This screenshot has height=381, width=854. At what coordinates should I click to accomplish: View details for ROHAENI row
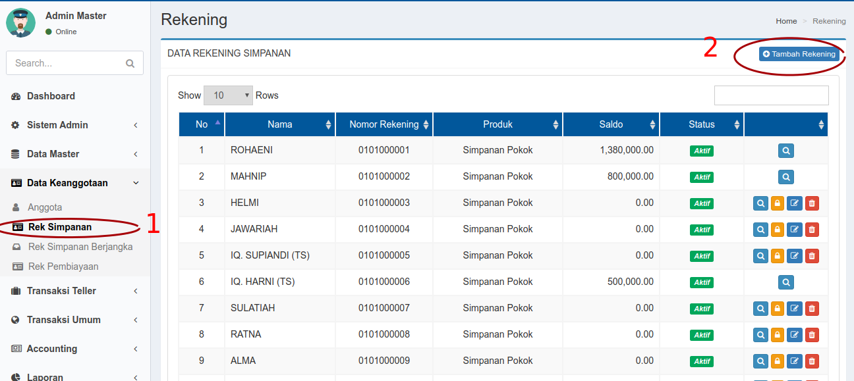[x=785, y=151]
